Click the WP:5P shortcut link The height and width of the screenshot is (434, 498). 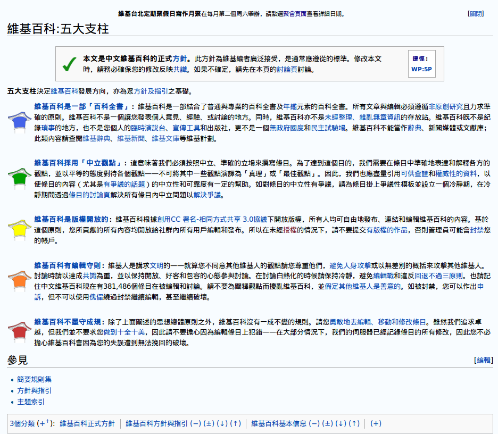click(x=421, y=69)
